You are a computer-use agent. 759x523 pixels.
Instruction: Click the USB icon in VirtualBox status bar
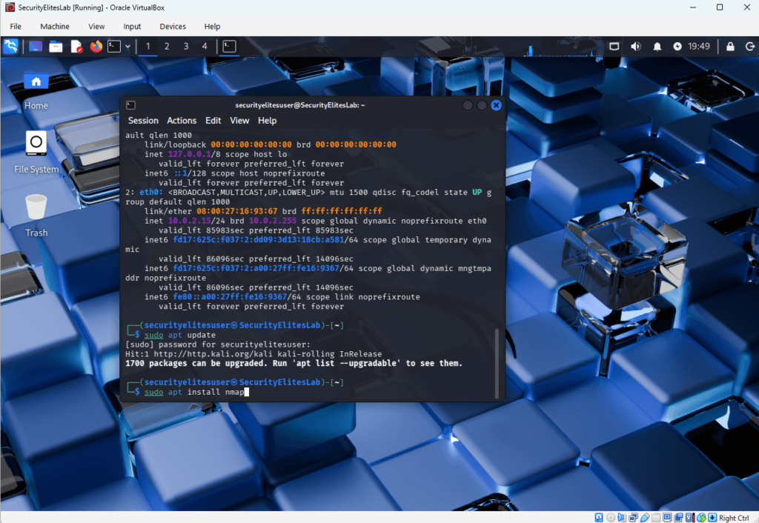point(645,517)
